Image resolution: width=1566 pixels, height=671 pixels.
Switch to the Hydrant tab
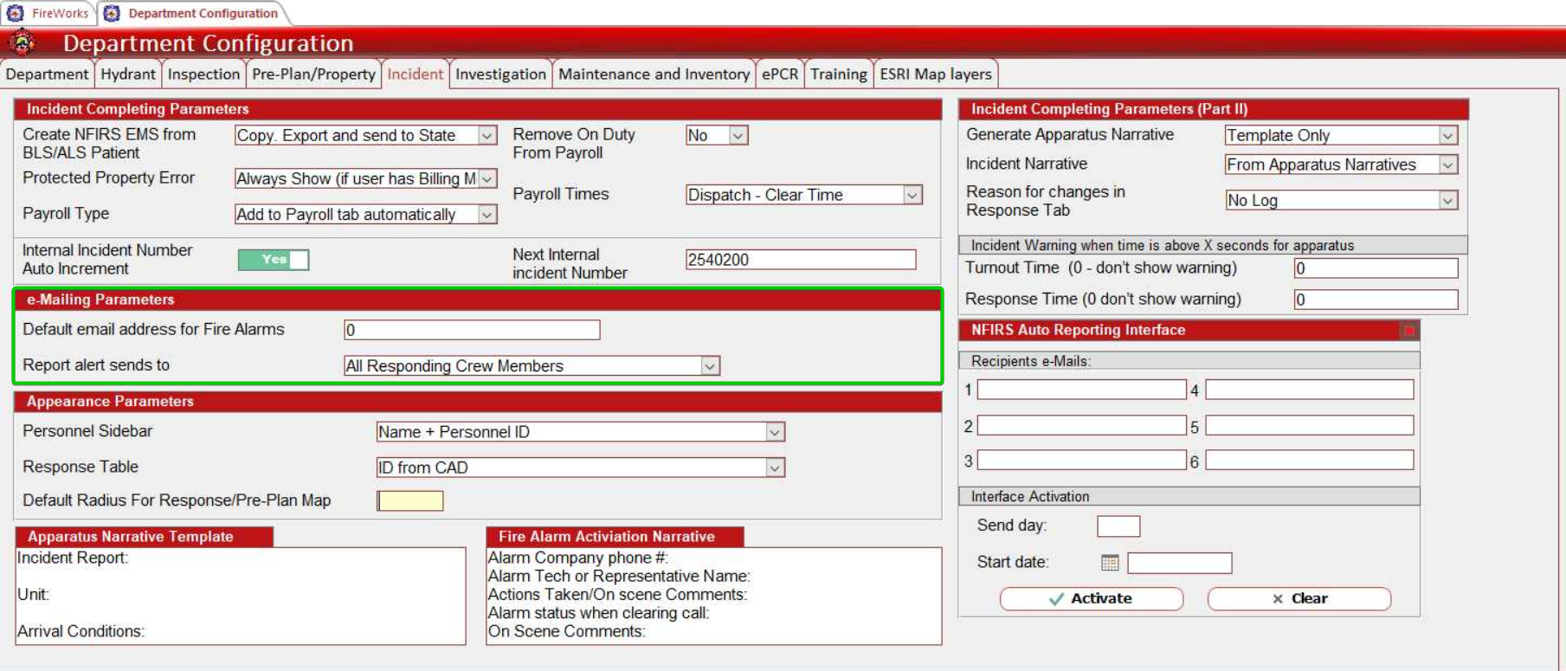(127, 74)
